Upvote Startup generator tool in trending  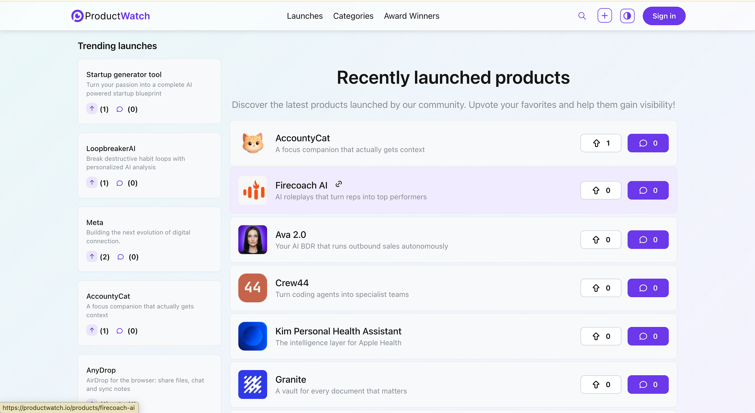[x=92, y=109]
